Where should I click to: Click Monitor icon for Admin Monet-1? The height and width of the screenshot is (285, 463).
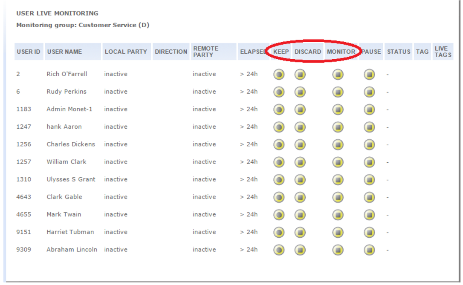[338, 109]
